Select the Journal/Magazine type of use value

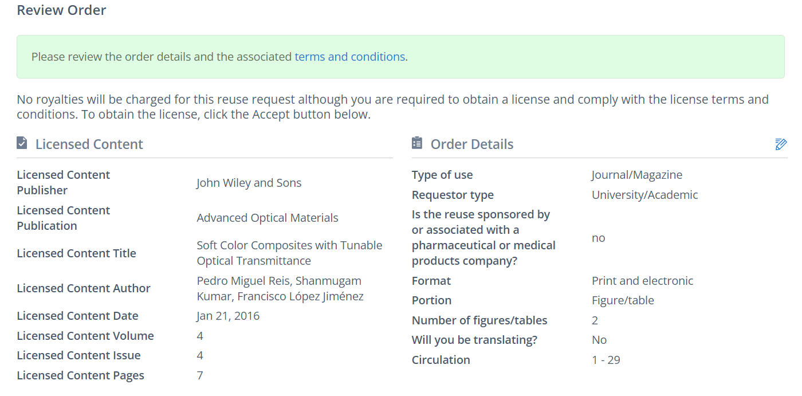(636, 175)
